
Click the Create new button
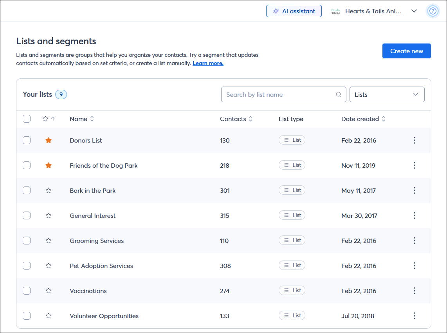[406, 51]
